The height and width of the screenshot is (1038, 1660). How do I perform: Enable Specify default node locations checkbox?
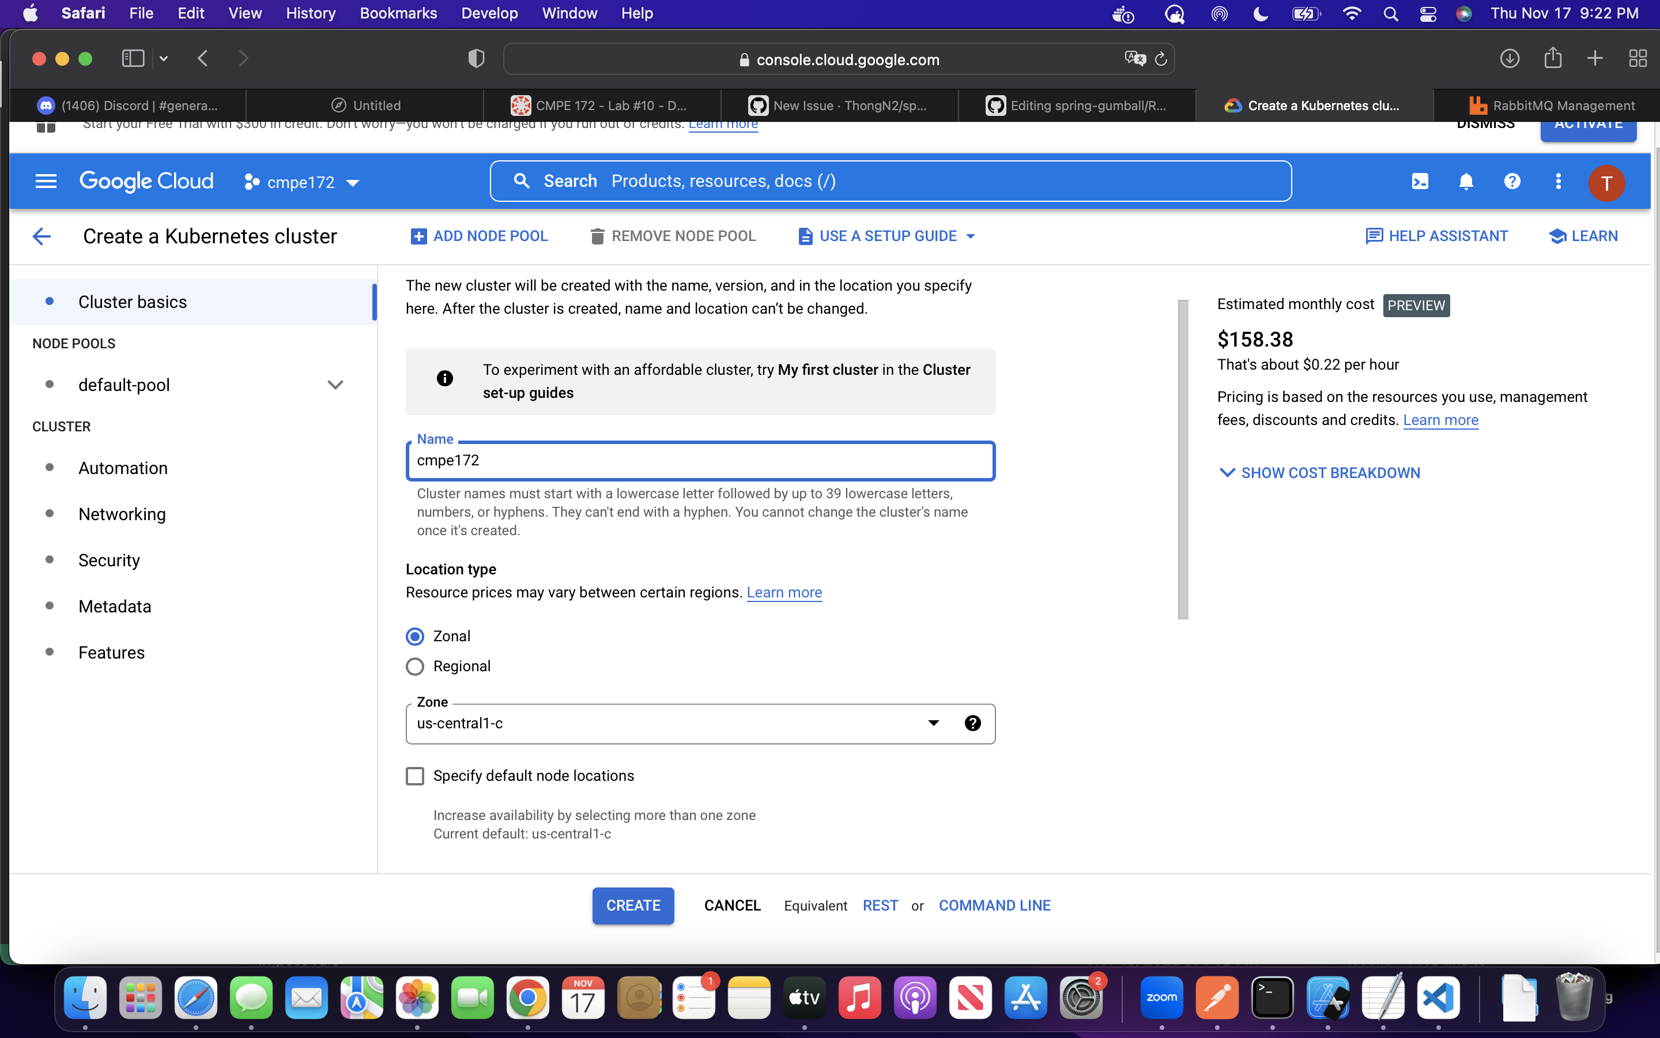415,776
